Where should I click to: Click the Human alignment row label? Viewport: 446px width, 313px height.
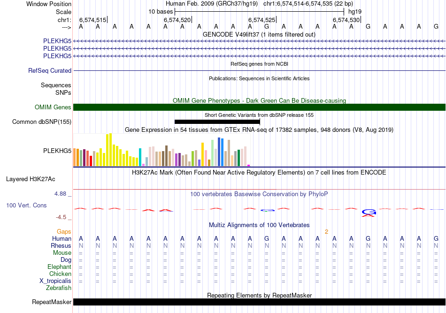(62, 238)
